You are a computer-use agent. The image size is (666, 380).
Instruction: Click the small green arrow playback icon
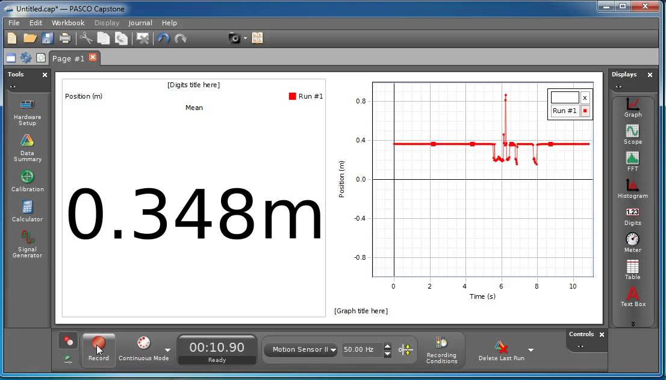[x=68, y=360]
